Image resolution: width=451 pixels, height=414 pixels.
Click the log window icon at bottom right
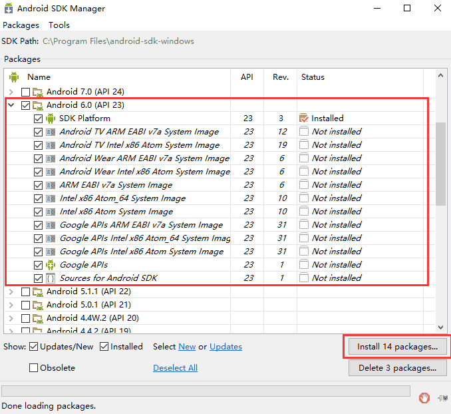point(443,398)
